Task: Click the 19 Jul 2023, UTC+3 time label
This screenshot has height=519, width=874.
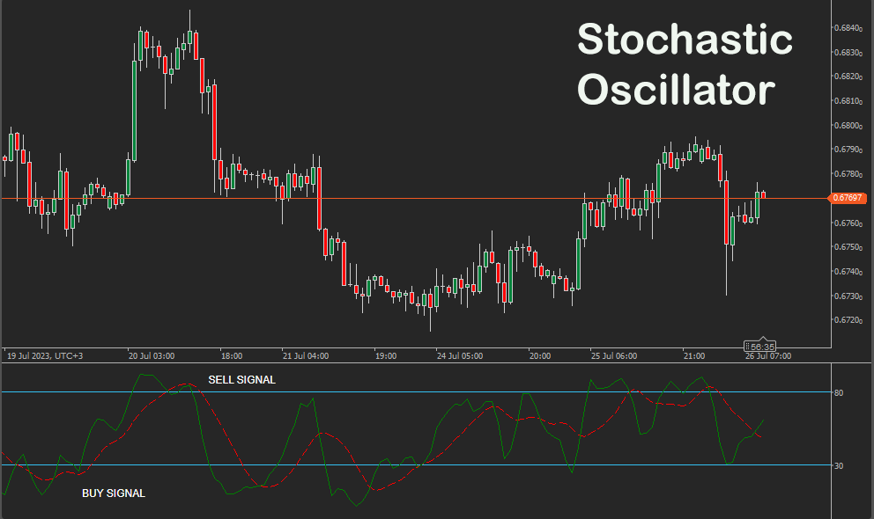Action: 45,356
